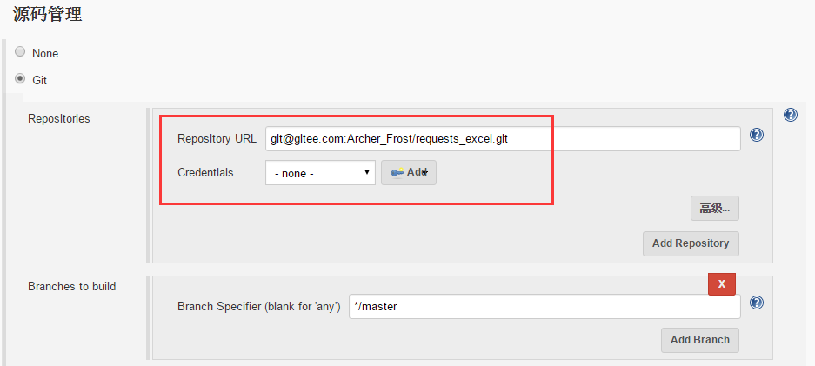815x366 pixels.
Task: Open the Credentials dropdown showing none
Action: point(320,172)
